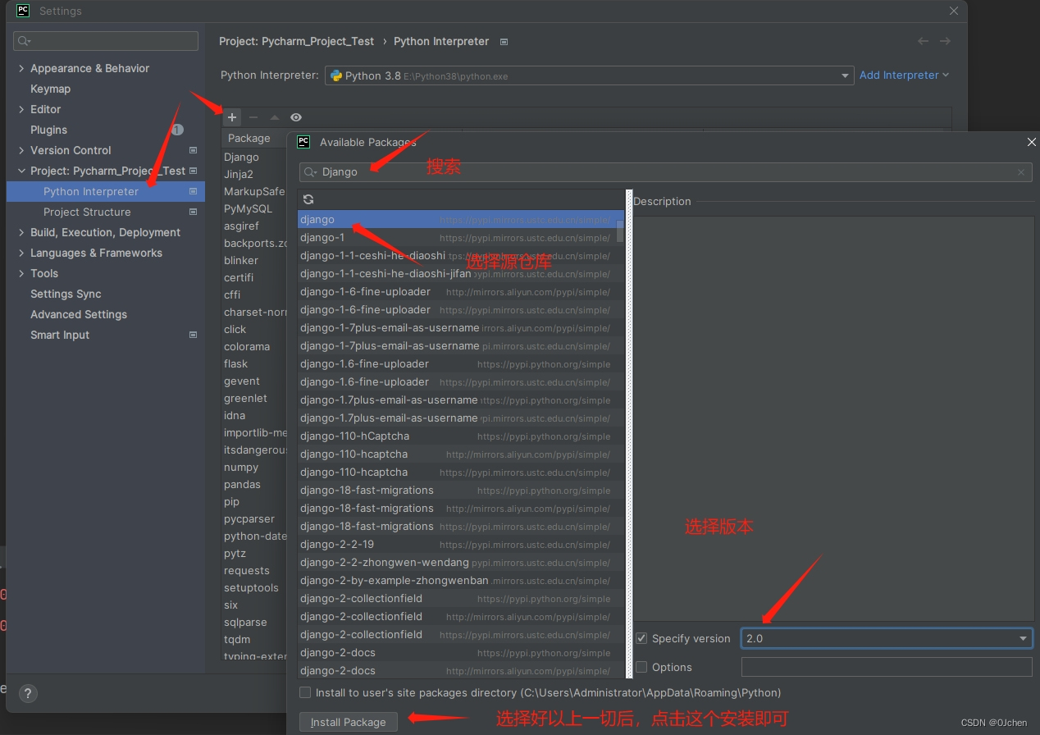Select sqlparse in installed packages list
The width and height of the screenshot is (1040, 735).
[245, 622]
